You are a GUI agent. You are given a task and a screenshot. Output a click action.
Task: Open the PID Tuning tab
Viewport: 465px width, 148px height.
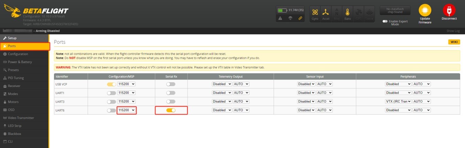15,78
